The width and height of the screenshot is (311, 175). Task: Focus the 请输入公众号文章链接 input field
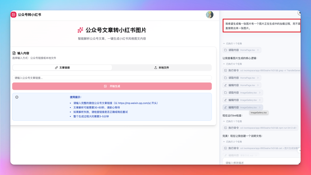[x=112, y=78]
